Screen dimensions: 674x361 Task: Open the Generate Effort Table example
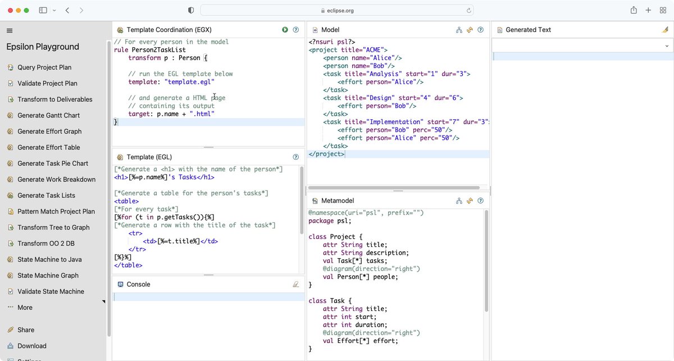pos(49,147)
